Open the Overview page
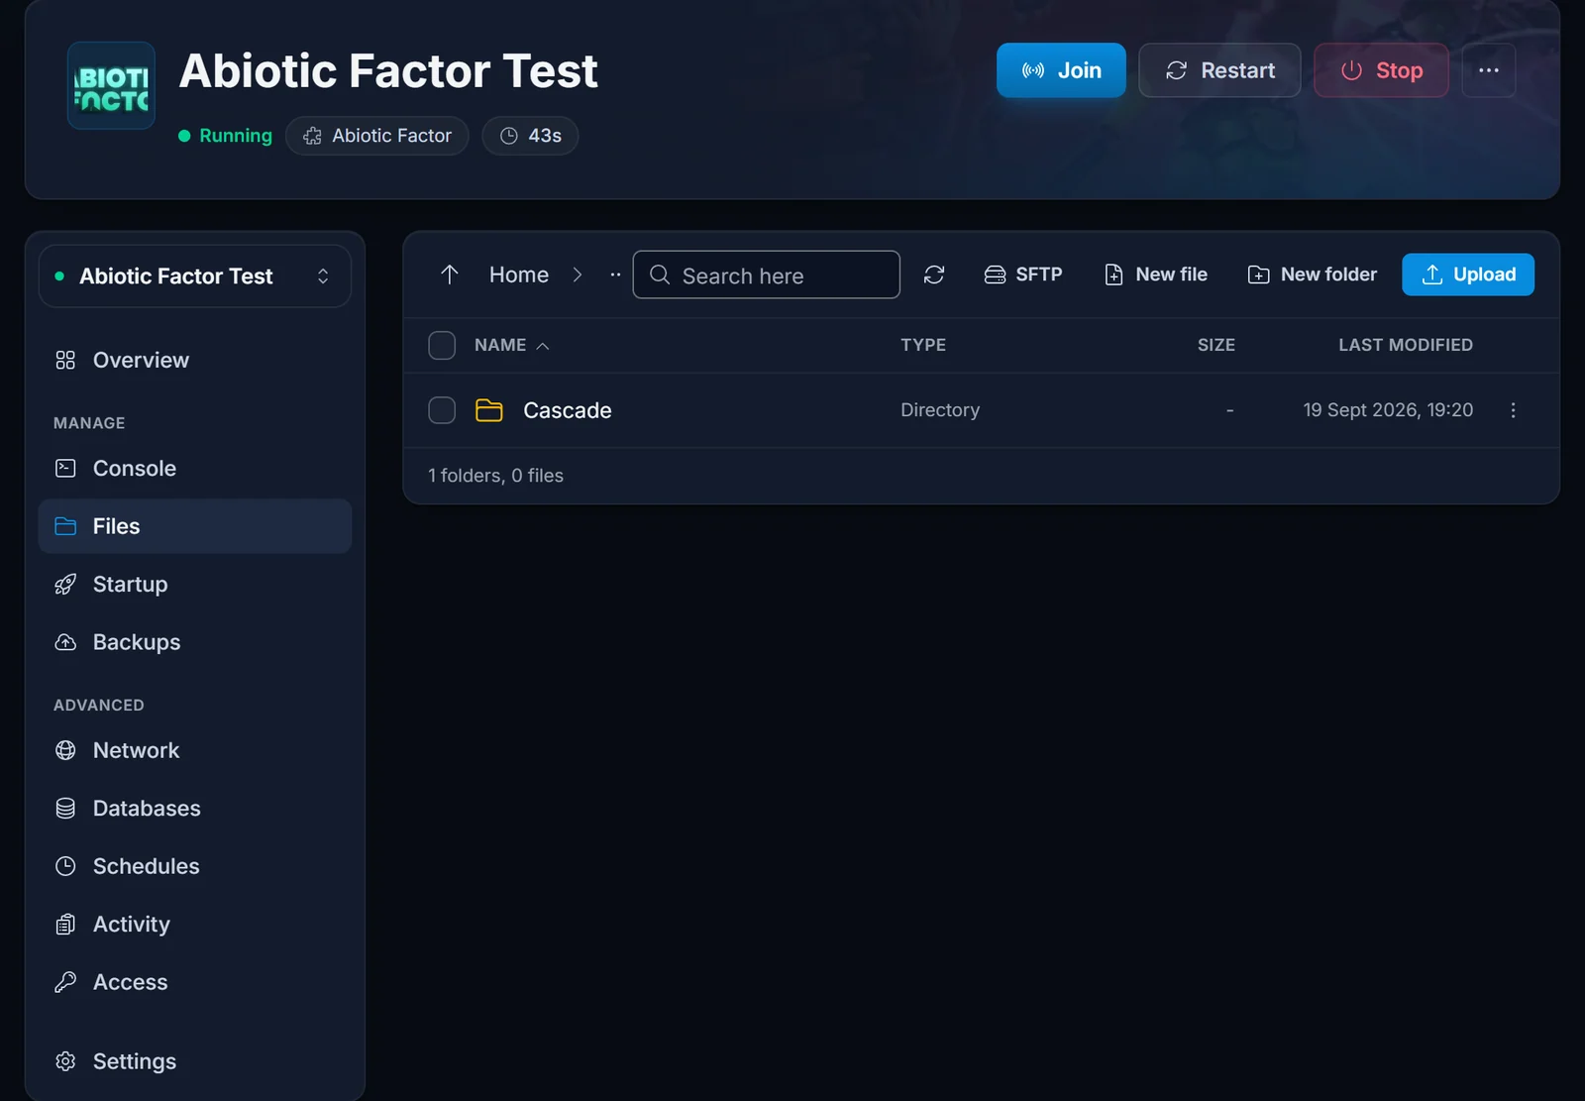1585x1101 pixels. pyautogui.click(x=195, y=360)
